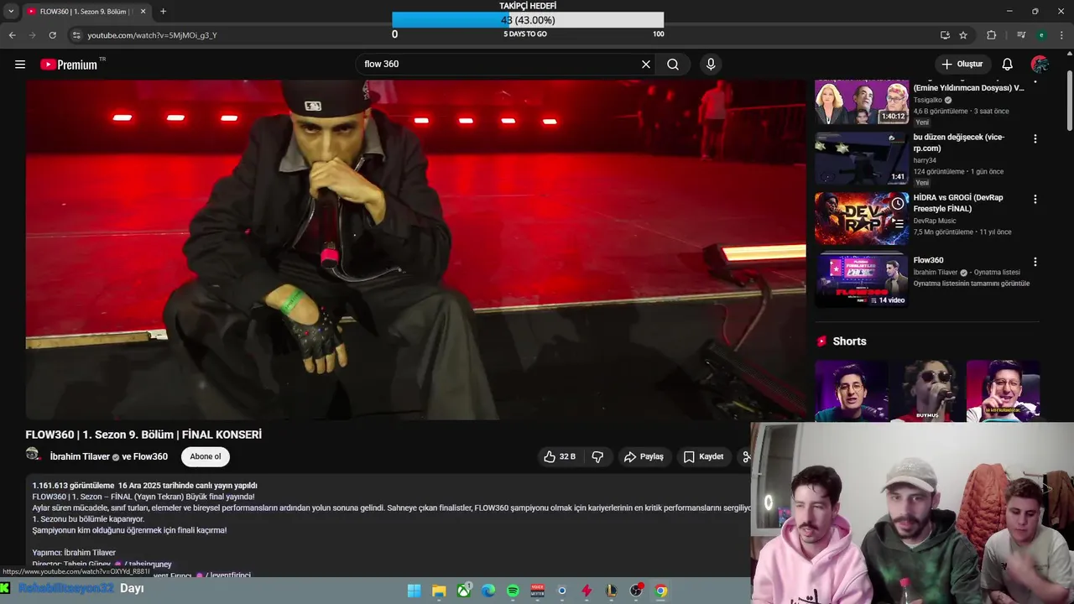Open Spotify from the taskbar
The height and width of the screenshot is (604, 1074).
point(513,591)
